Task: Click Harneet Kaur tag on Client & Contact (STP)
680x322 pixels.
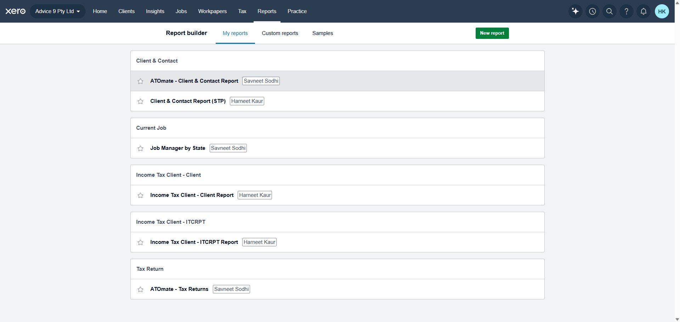Action: coord(247,101)
